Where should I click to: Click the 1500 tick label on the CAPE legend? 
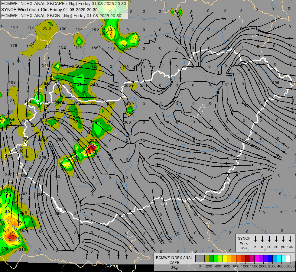coord(254,266)
